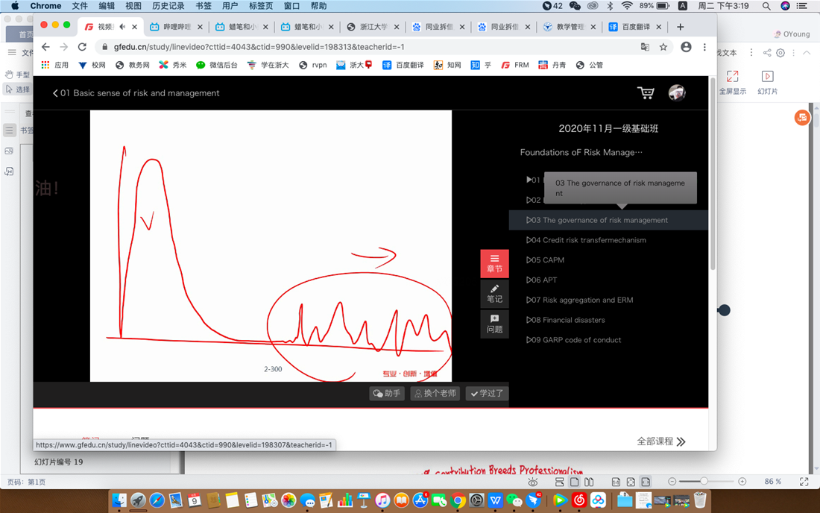Select continuous view in WPS status bar

[x=559, y=482]
